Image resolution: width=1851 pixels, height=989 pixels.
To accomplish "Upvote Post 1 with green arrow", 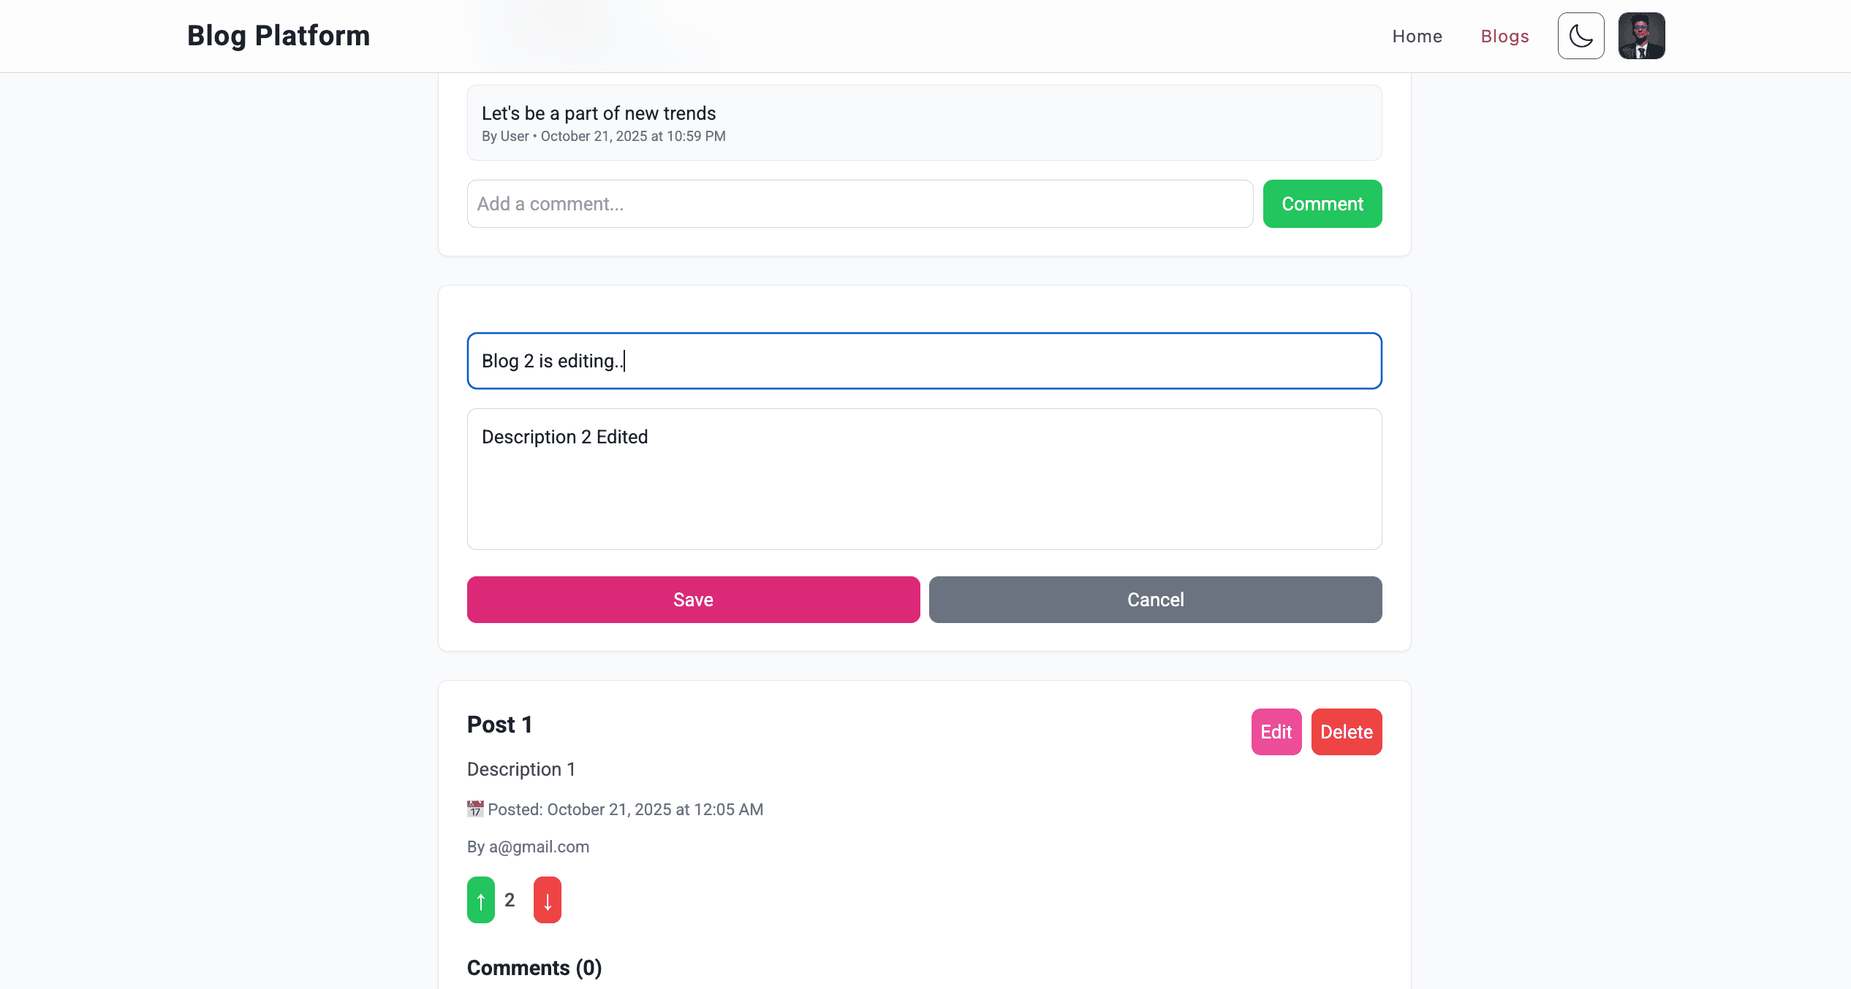I will 480,899.
